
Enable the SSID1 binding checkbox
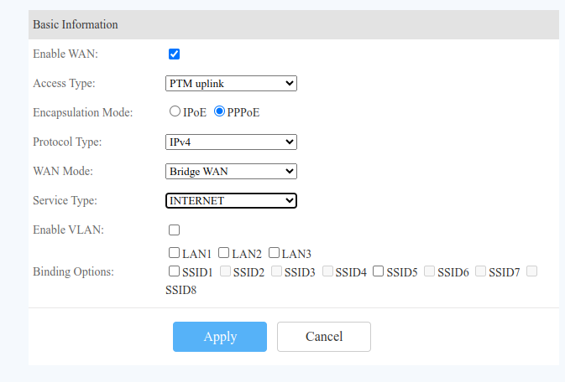pos(174,271)
